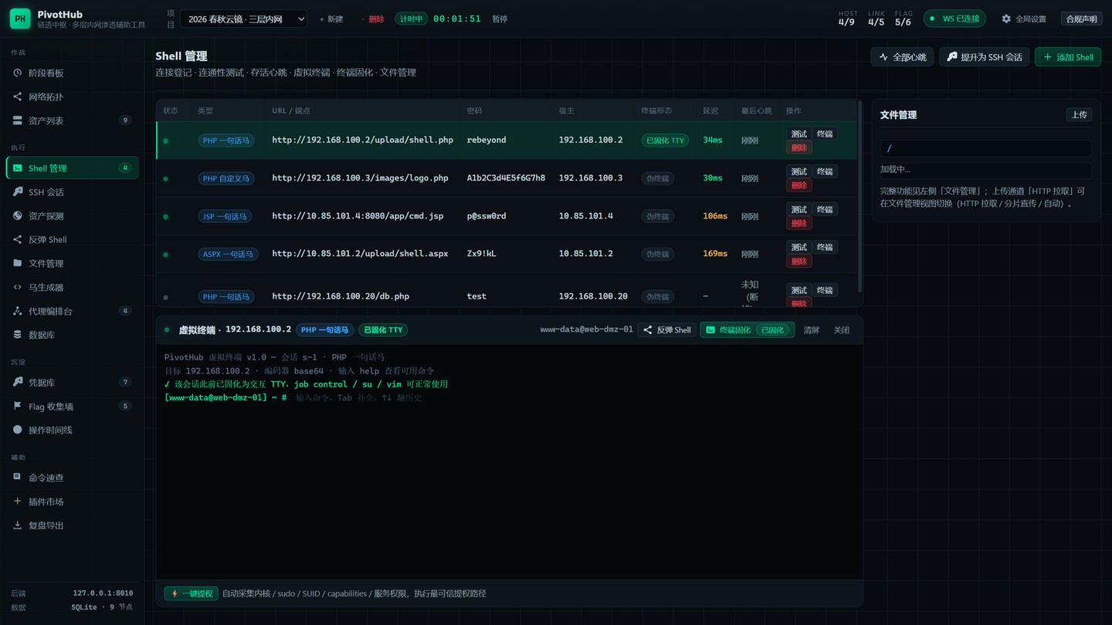The height and width of the screenshot is (625, 1112).
Task: Click the 插件市场 plus icon
Action: pos(18,502)
